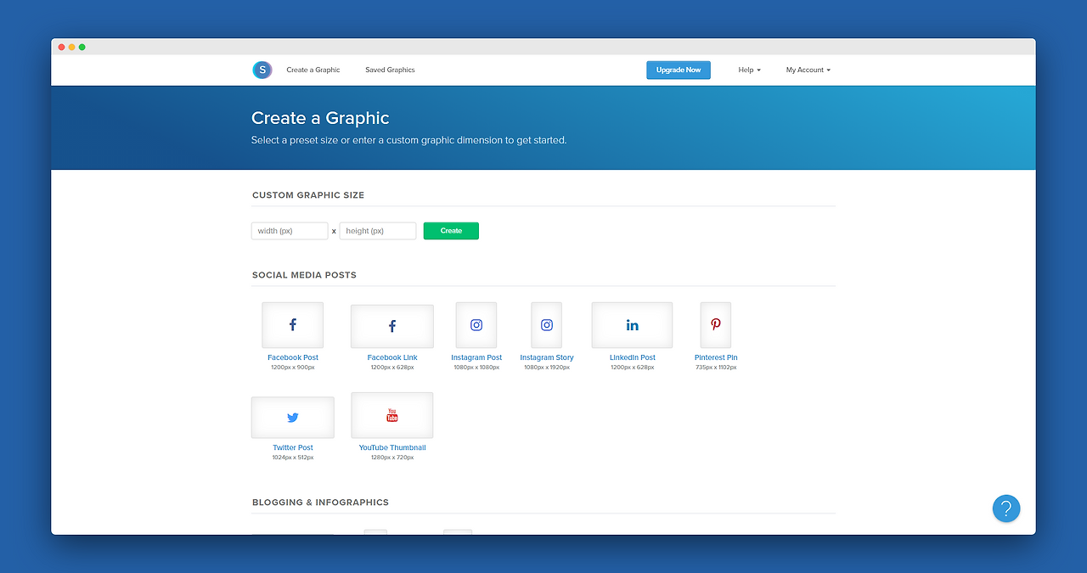Click the Facebook Post text link
1087x573 pixels.
point(293,357)
